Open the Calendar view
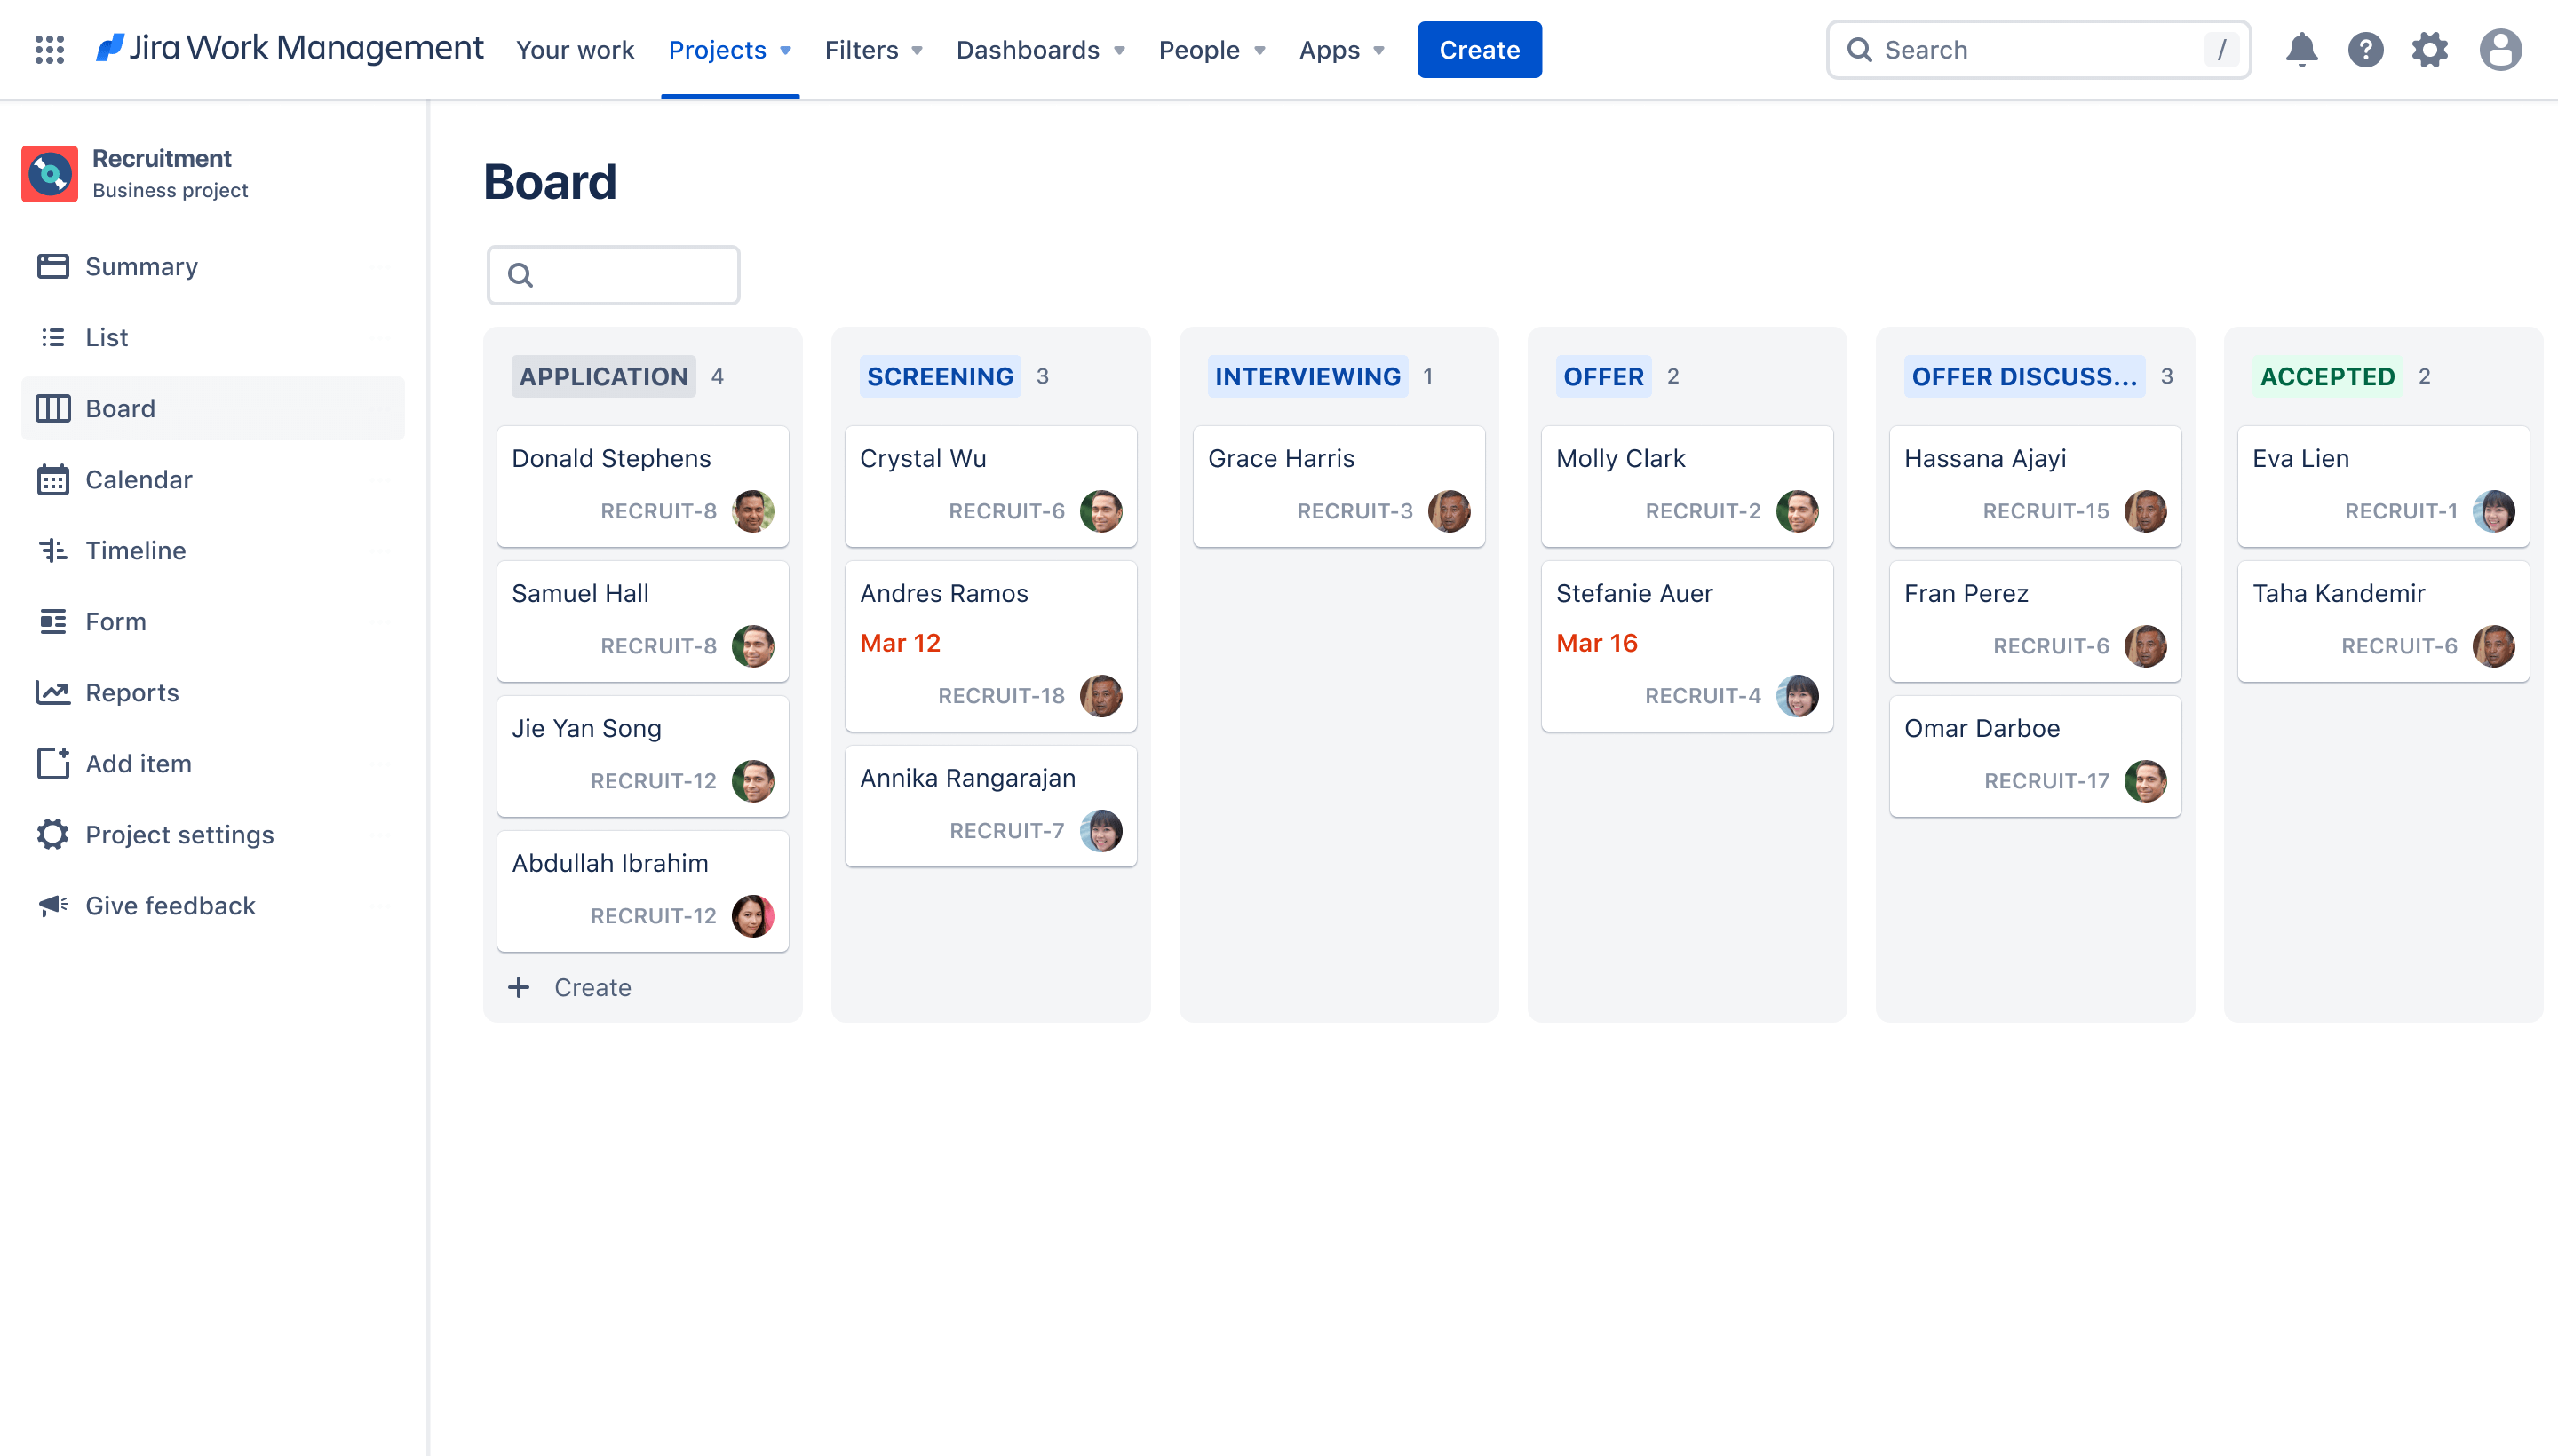This screenshot has width=2558, height=1456. (x=137, y=478)
